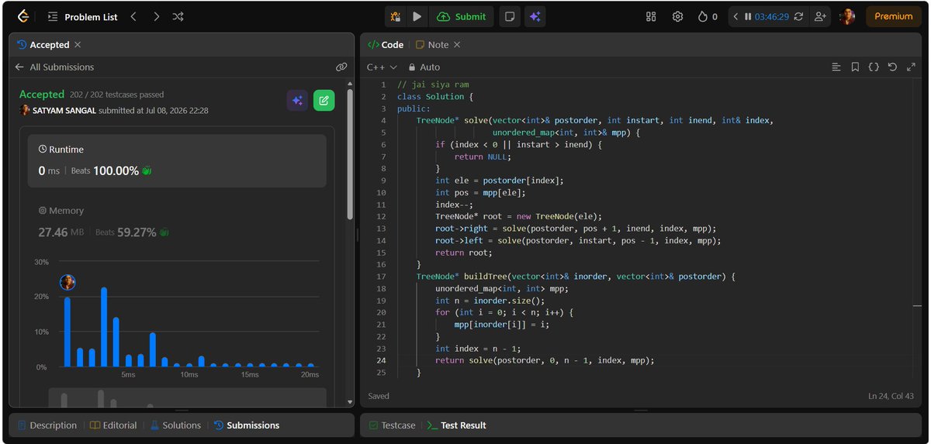Expand the editor to fullscreen
Screen dimensions: 931x444
pos(911,67)
